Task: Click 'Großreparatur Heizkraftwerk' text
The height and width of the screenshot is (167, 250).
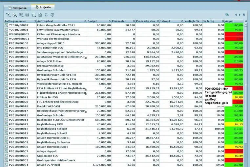Action: [56, 160]
